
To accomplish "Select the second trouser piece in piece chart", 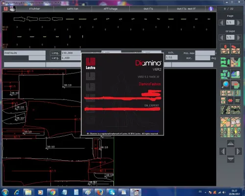I will click(x=32, y=19).
